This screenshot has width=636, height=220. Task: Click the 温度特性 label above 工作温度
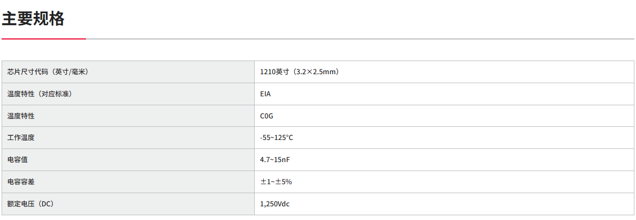pos(21,116)
